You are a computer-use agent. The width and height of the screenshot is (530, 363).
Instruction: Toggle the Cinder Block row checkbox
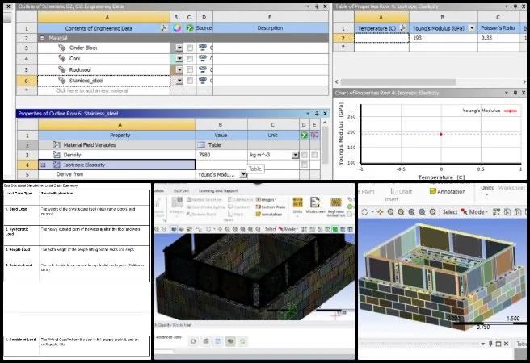pyautogui.click(x=190, y=48)
